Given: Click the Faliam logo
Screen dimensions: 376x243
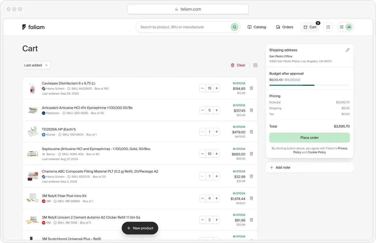Looking at the screenshot, I should (33, 27).
